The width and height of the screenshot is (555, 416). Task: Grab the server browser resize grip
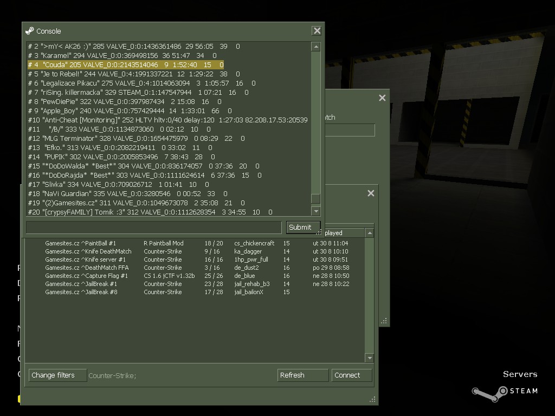372,399
